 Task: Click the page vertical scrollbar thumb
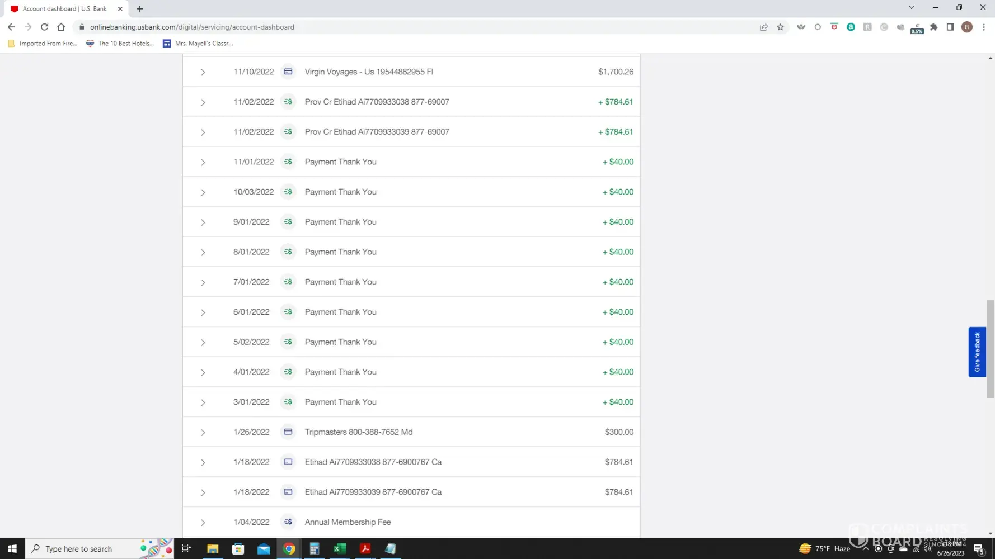(990, 349)
